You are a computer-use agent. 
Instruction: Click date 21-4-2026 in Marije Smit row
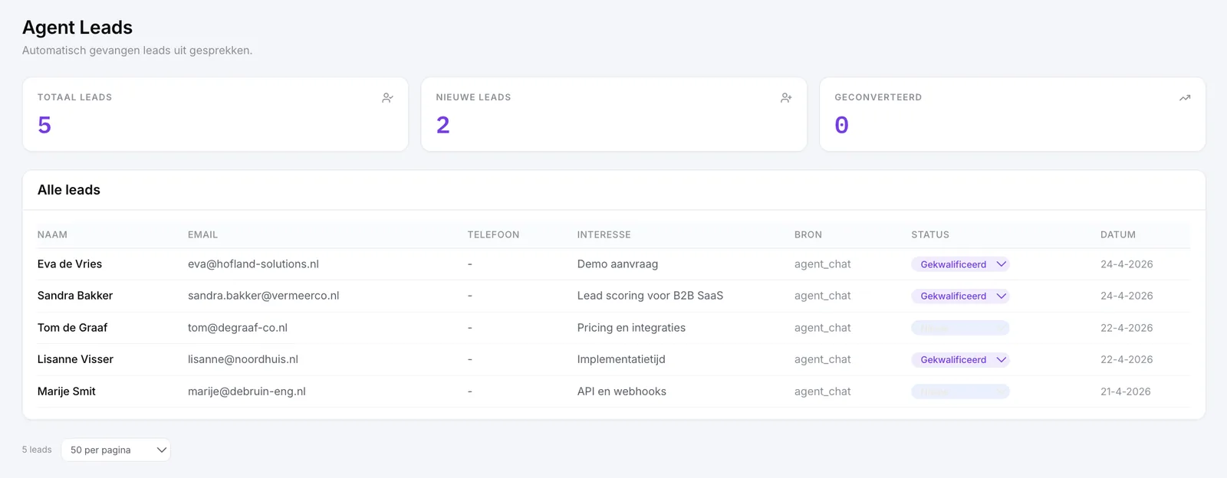(x=1126, y=391)
